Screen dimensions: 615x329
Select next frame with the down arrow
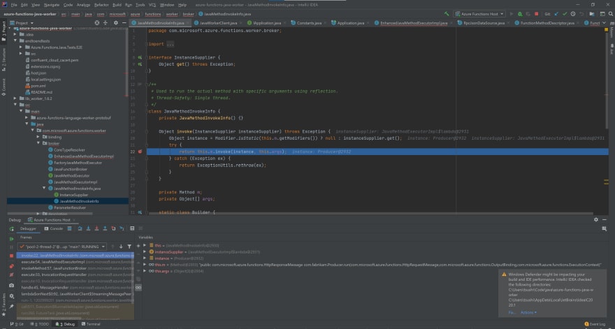coord(121,247)
